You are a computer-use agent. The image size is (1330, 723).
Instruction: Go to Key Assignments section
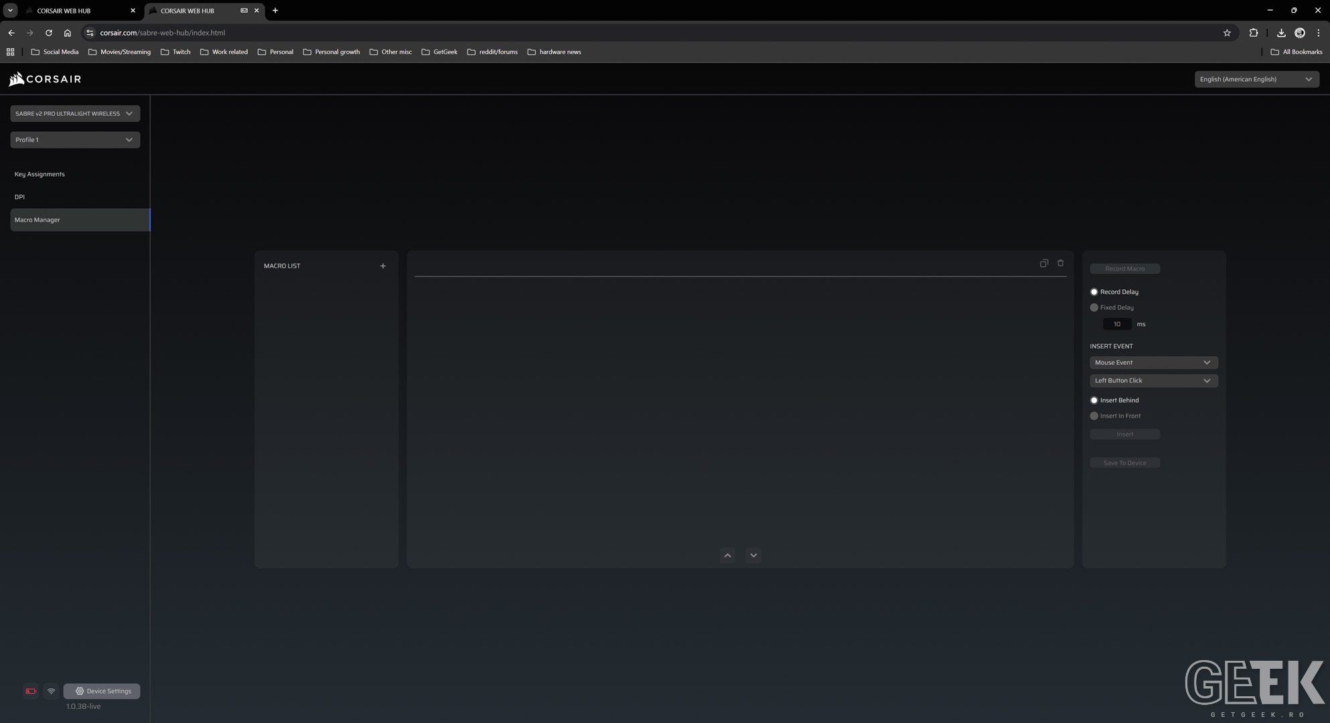[40, 174]
